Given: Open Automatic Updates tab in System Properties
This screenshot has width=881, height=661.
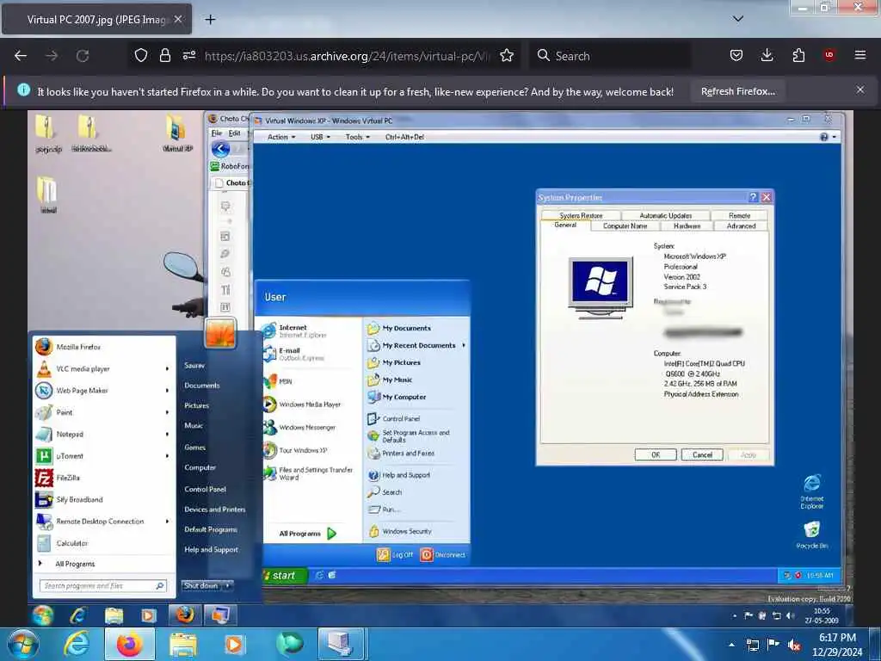Looking at the screenshot, I should tap(665, 215).
